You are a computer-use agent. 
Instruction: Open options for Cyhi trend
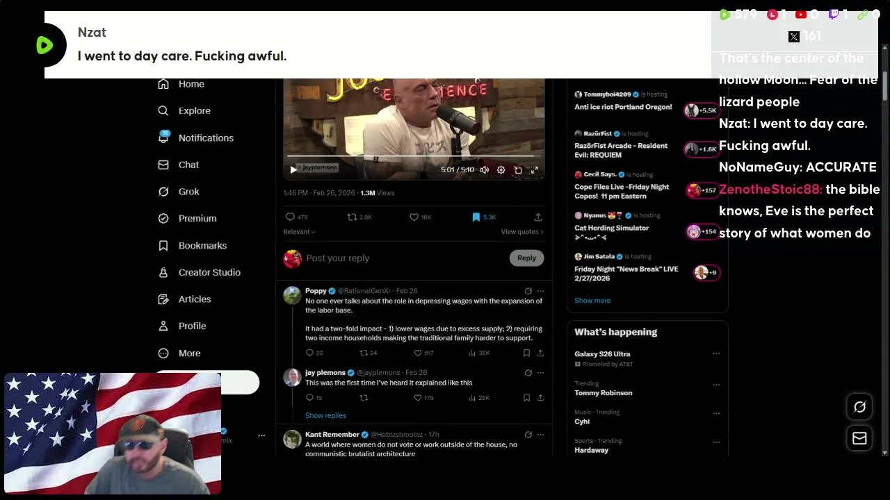[716, 413]
